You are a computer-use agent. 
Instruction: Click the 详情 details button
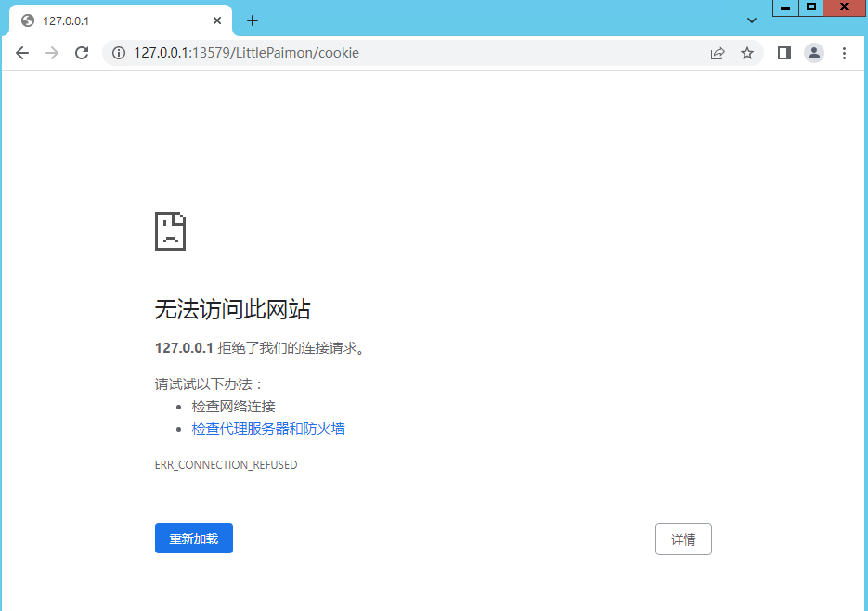pos(683,539)
